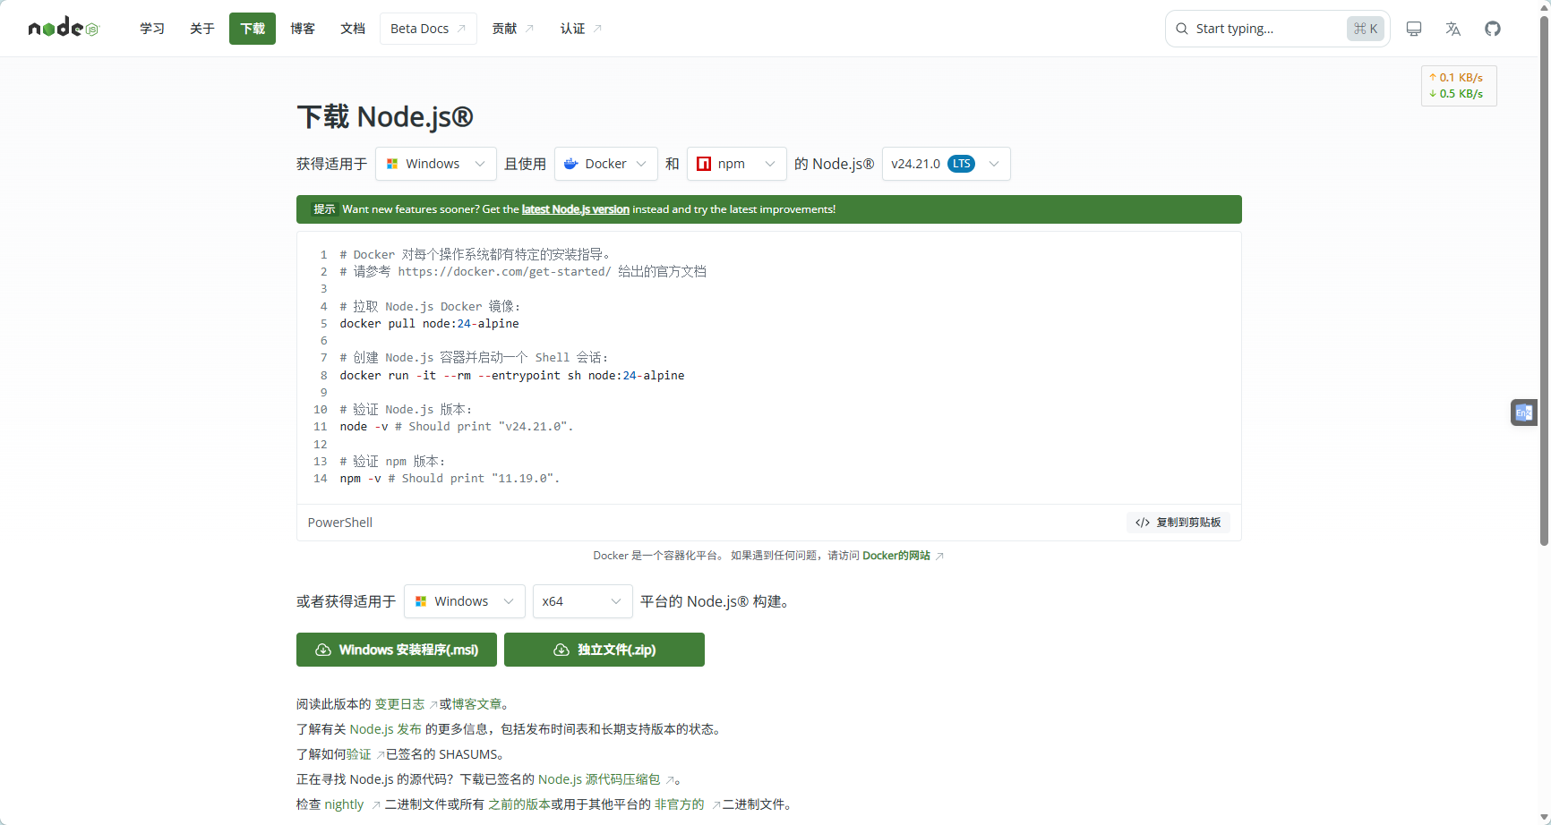
Task: Click the network speed indicator widget
Action: click(x=1459, y=86)
